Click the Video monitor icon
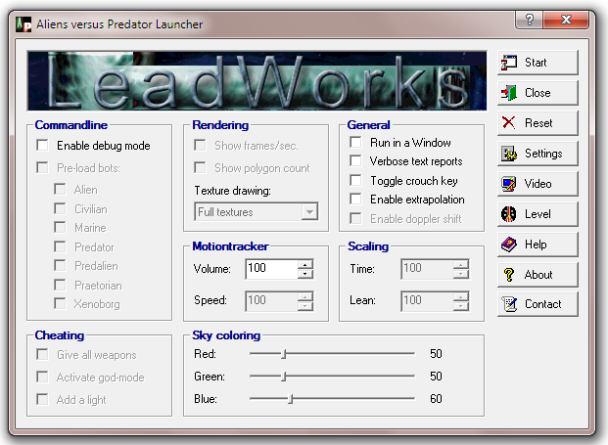This screenshot has width=608, height=445. tap(509, 184)
